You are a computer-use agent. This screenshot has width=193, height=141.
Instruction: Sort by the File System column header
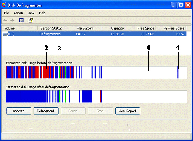[88, 28]
